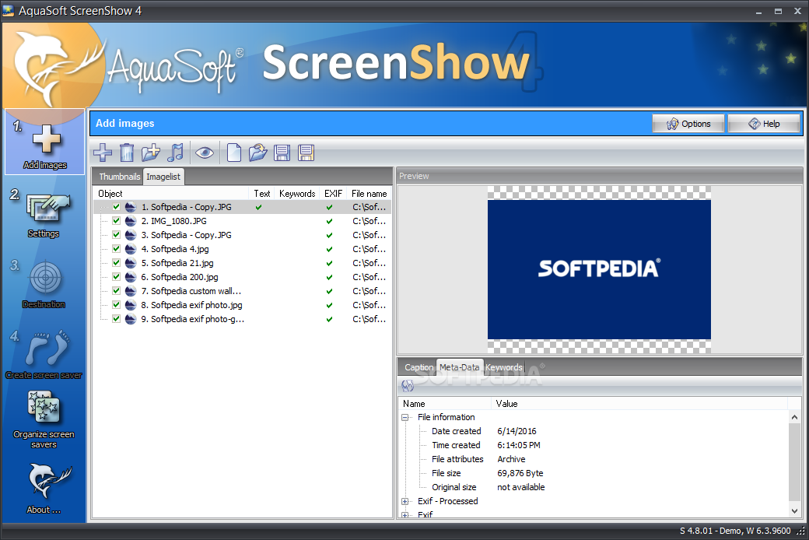
Task: Click the Name column header in Meta-Data
Action: coord(446,404)
